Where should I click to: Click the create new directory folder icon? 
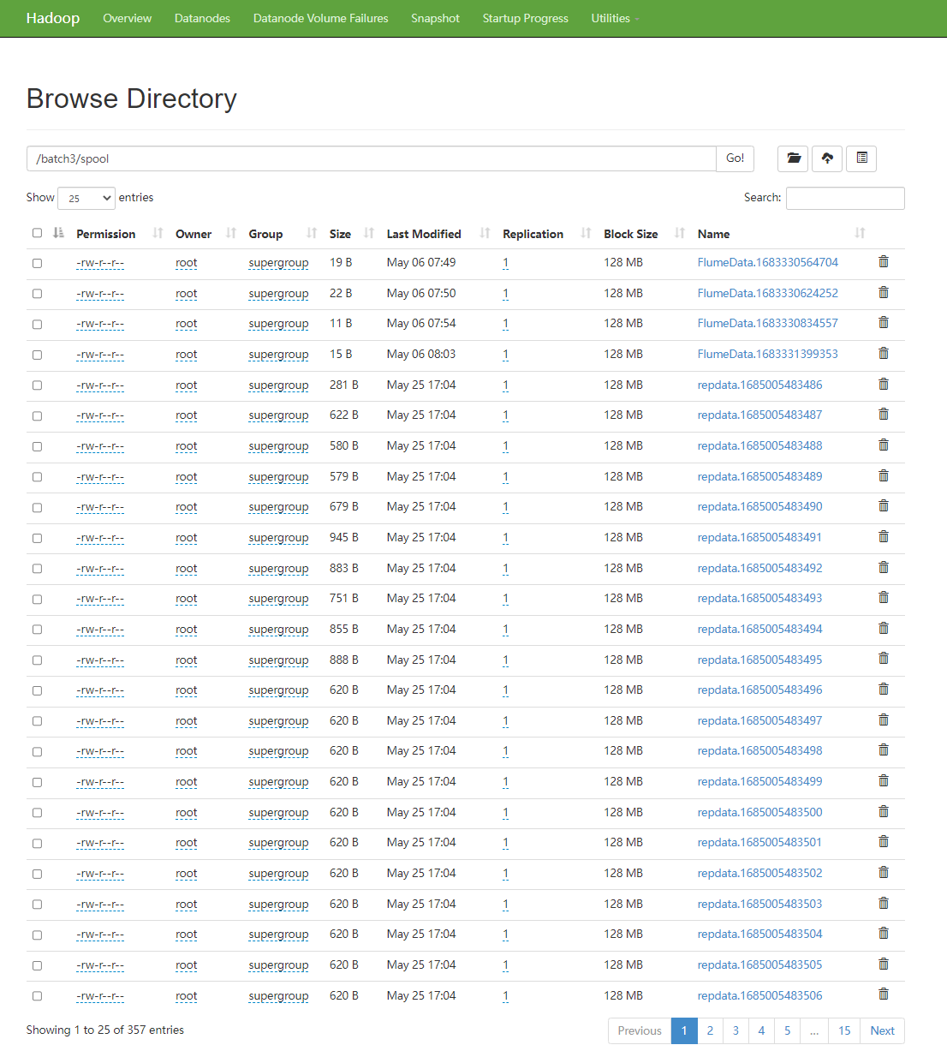coord(794,158)
